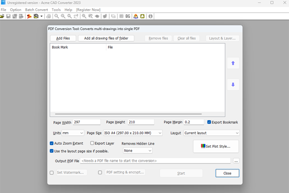
Task: Click the File column header
Action: tap(166, 47)
